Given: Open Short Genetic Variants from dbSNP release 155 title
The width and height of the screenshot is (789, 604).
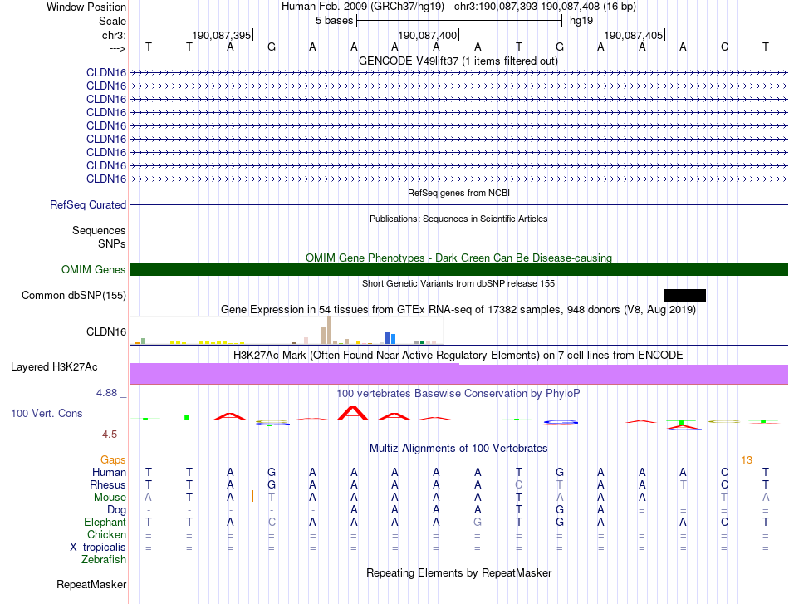Looking at the screenshot, I should point(458,283).
